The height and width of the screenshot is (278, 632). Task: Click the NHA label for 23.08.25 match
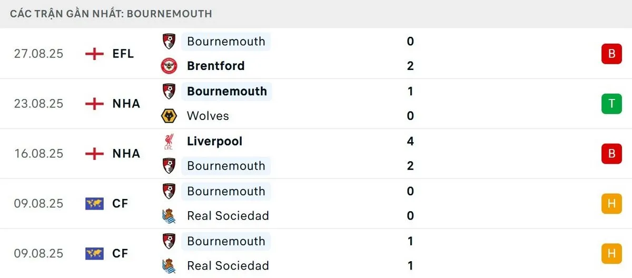[x=126, y=104]
